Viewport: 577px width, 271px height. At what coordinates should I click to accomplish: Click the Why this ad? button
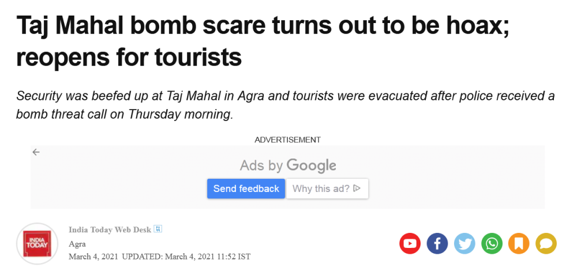coord(327,189)
